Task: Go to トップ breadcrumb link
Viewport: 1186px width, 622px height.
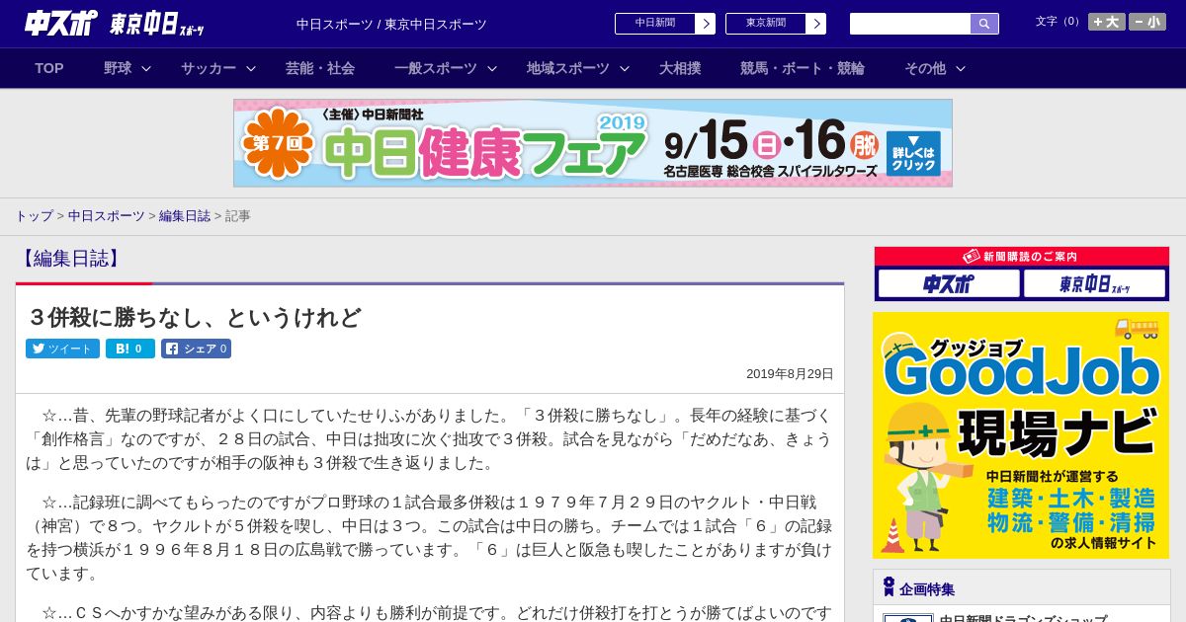Action: [34, 215]
